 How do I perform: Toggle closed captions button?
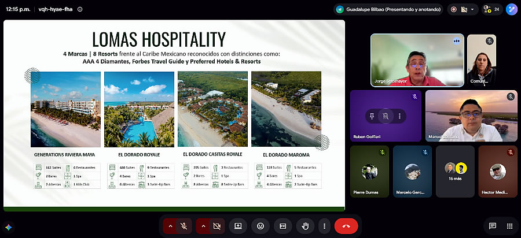[282, 226]
